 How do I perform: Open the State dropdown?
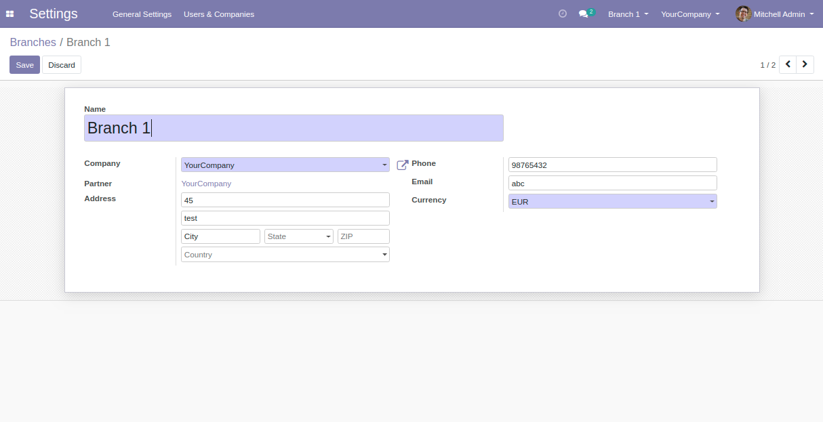pos(299,236)
